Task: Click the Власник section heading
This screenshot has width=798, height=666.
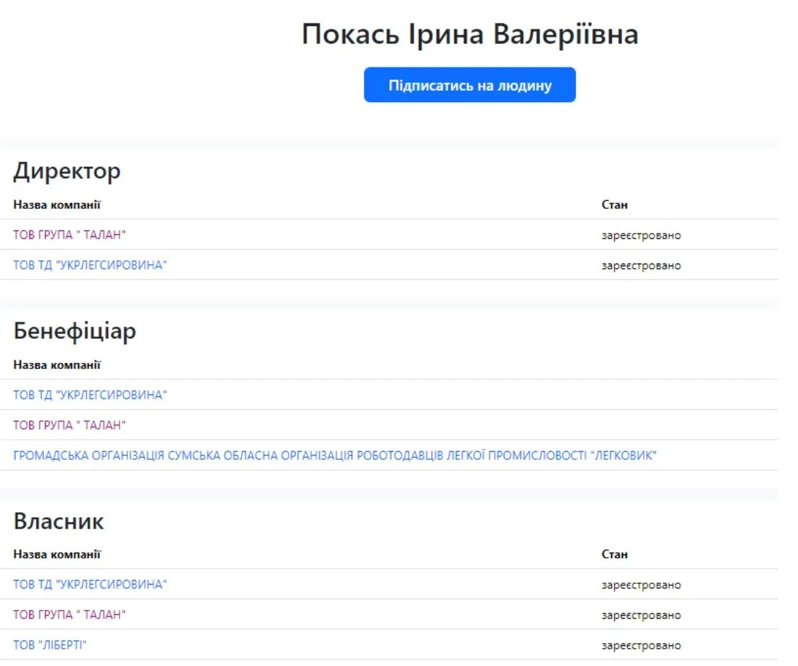Action: (x=59, y=521)
